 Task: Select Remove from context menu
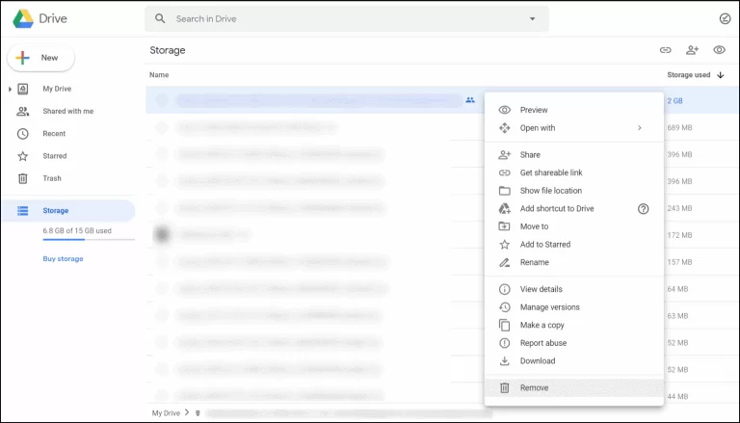534,387
